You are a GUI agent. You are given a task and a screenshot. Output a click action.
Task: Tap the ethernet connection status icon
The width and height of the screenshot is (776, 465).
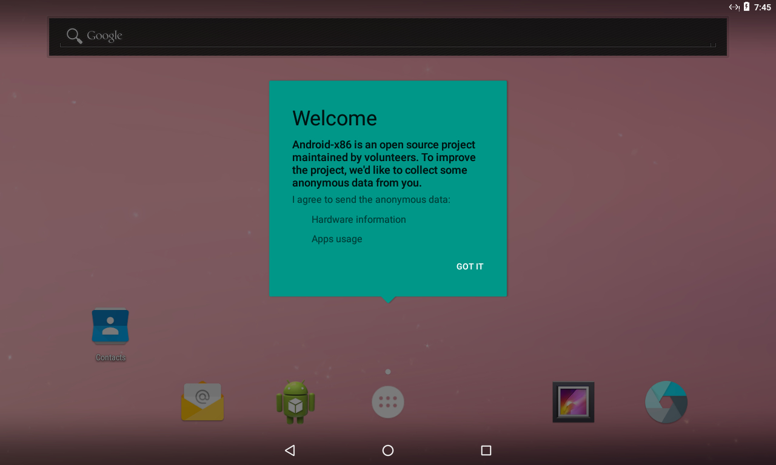pos(734,7)
